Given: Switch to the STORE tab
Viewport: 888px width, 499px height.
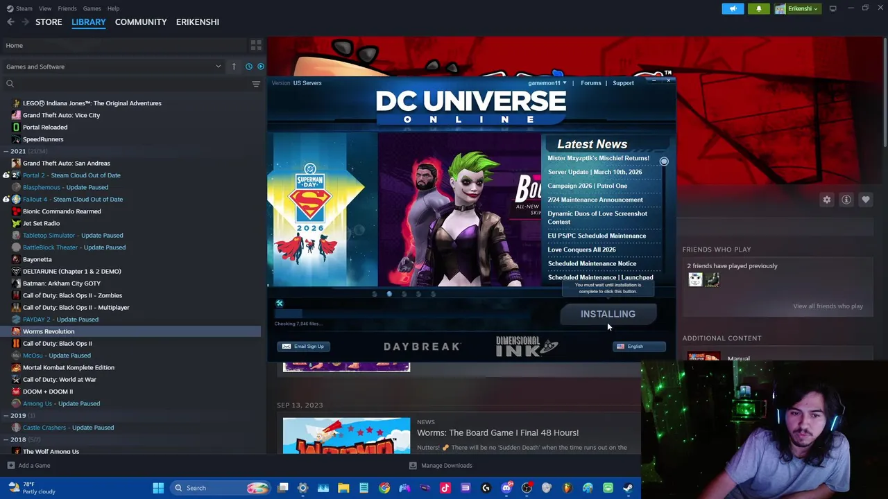Looking at the screenshot, I should (49, 22).
